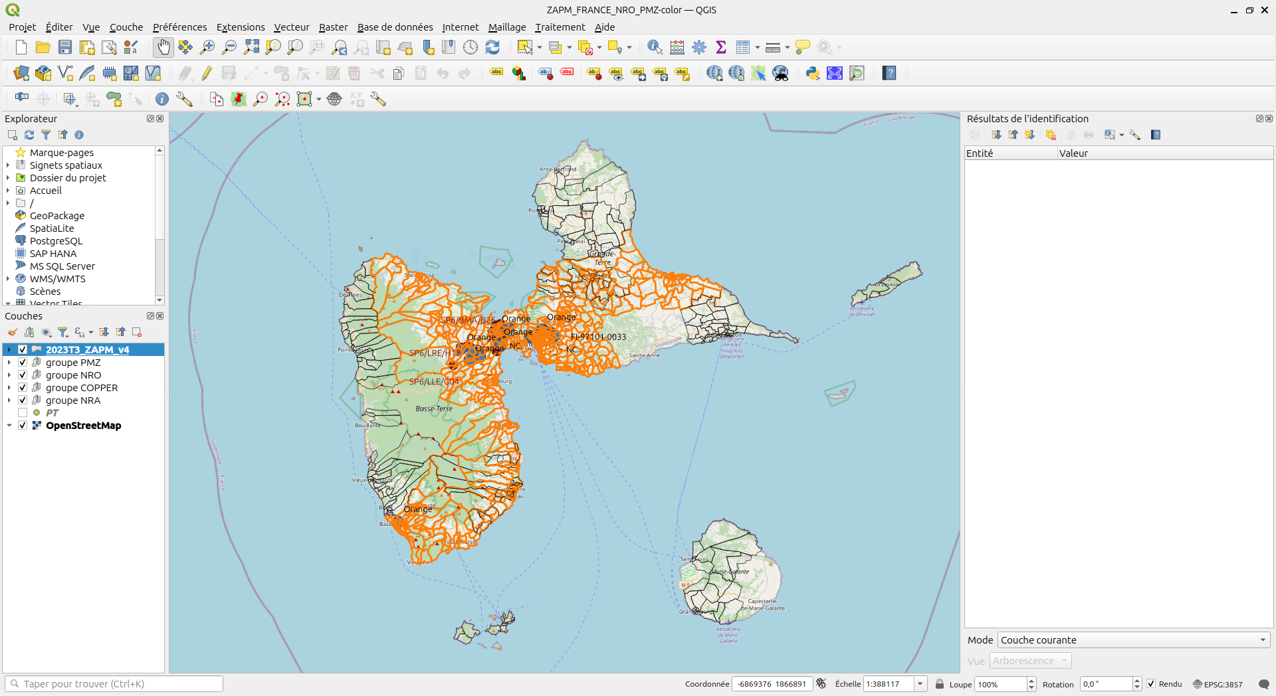Open the Processing toolbox gear icon

tap(699, 47)
